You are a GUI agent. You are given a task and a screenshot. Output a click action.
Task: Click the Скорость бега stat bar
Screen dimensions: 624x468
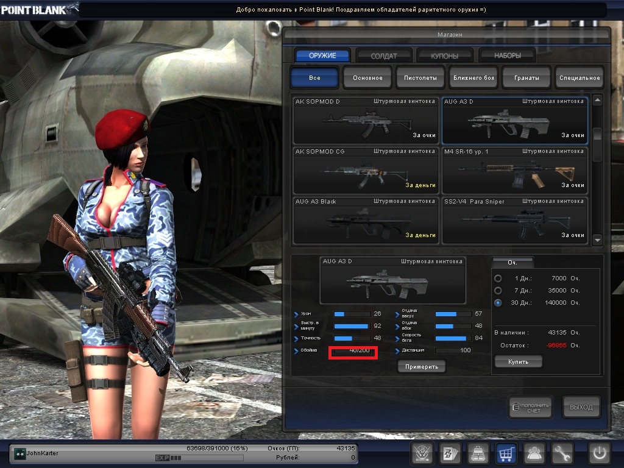pos(450,338)
